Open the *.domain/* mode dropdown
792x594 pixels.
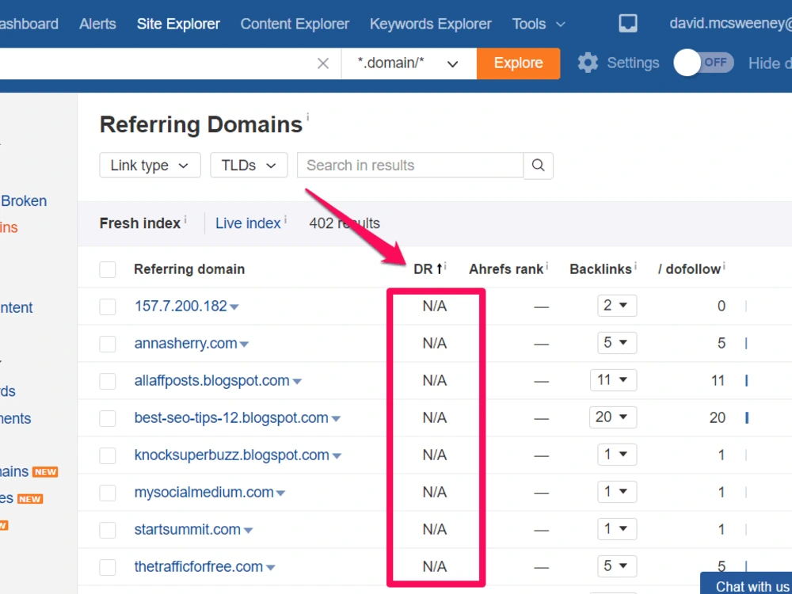coord(409,63)
